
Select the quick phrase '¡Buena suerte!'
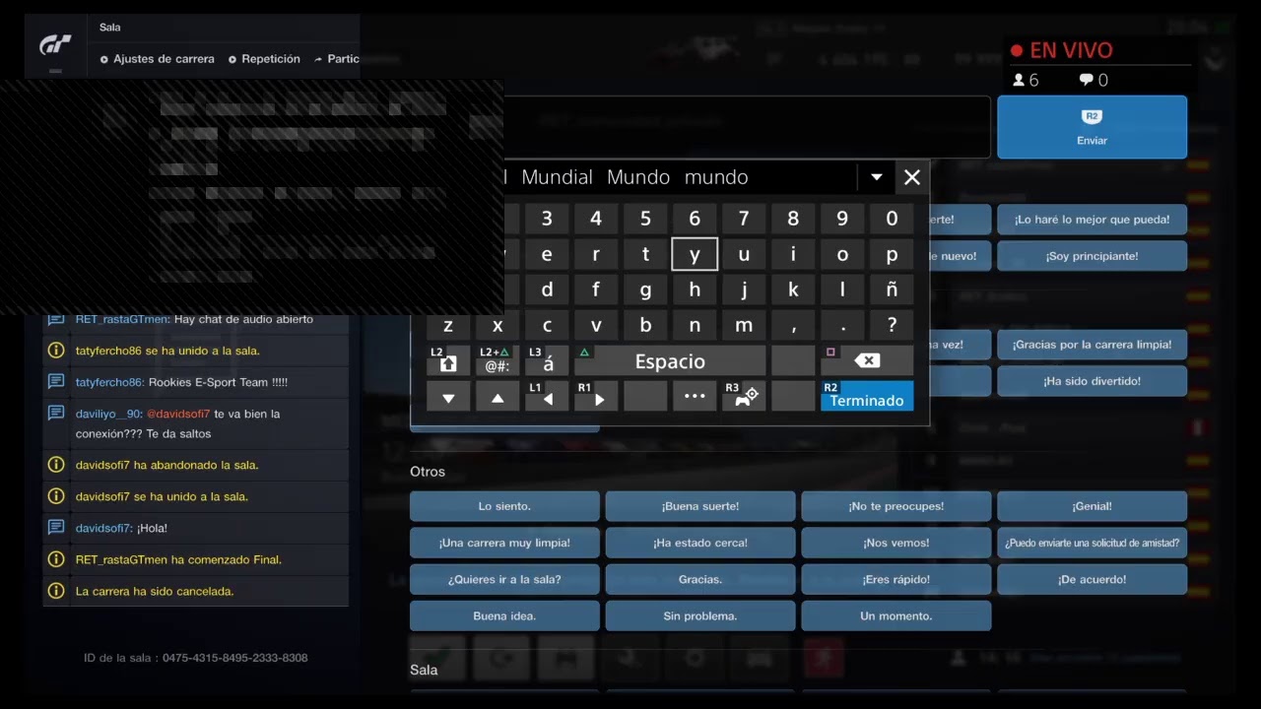coord(700,506)
